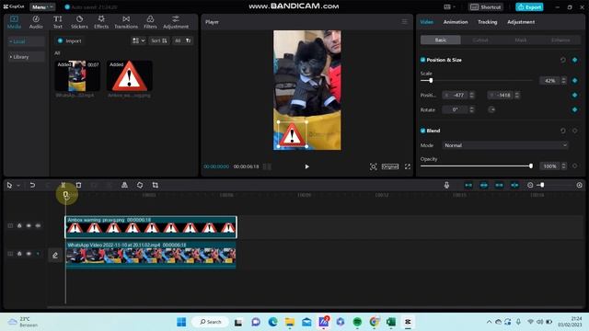Image resolution: width=589 pixels, height=331 pixels.
Task: Open the Transitions panel
Action: pyautogui.click(x=126, y=22)
